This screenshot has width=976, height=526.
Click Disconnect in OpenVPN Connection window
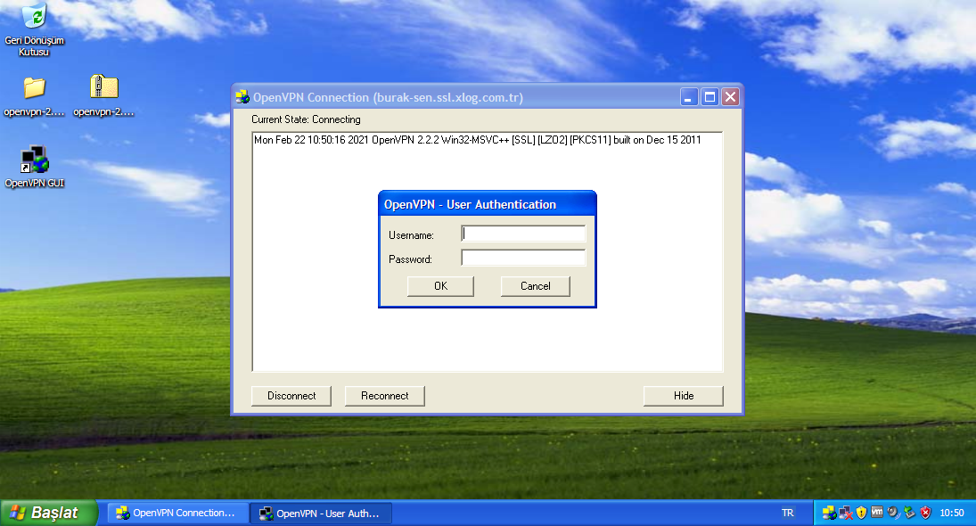[x=291, y=396]
